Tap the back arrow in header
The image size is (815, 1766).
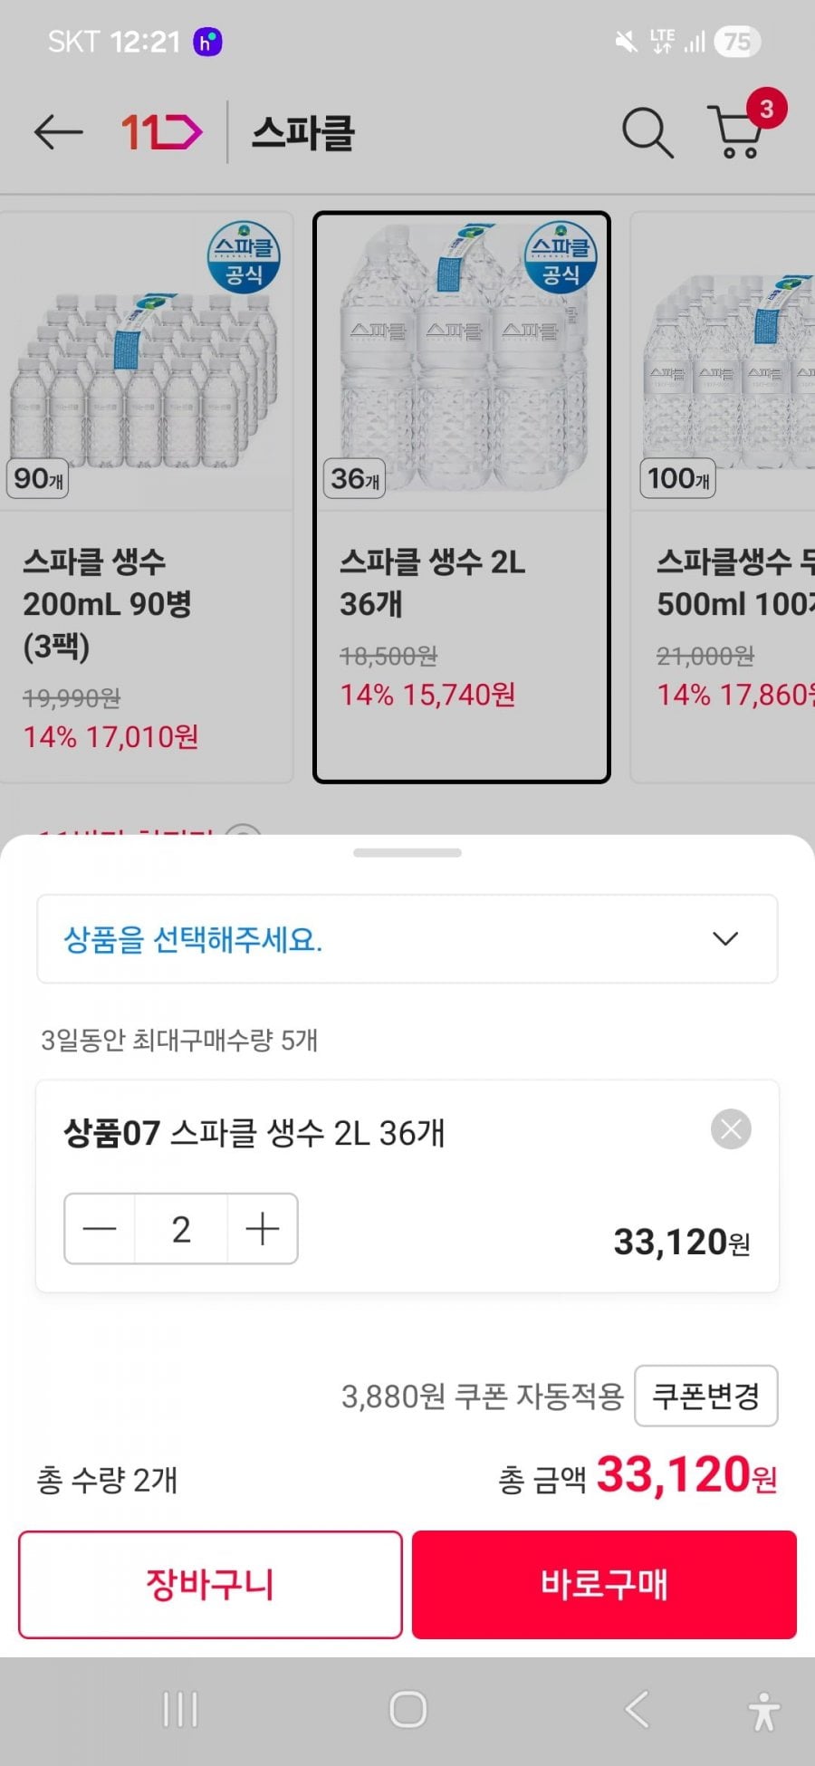(58, 133)
